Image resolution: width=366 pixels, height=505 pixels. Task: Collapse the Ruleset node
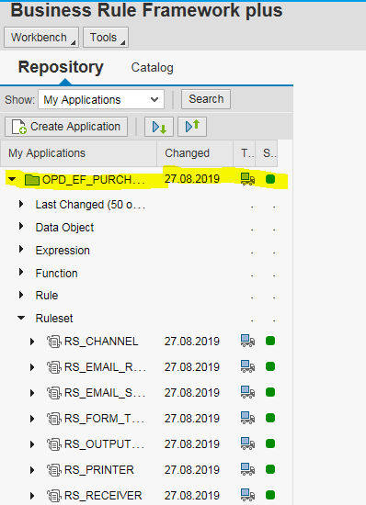(21, 318)
